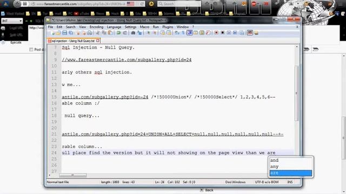This screenshot has height=194, width=346.
Task: Paste using the clipboard toolbar icon
Action: 110,33
